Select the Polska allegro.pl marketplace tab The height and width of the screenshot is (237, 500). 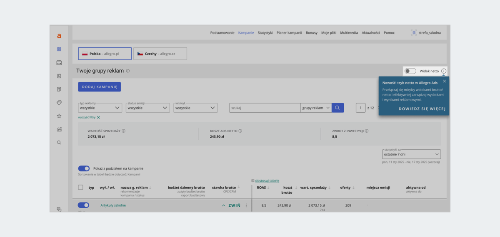[x=105, y=54]
